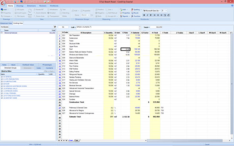This screenshot has width=234, height=146.
Task: Open the Calc sheet tab
Action: click(x=77, y=140)
